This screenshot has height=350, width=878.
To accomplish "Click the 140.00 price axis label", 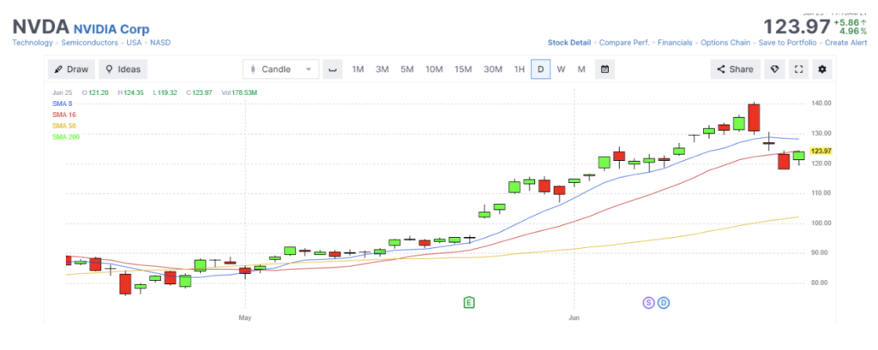I will click(x=821, y=104).
